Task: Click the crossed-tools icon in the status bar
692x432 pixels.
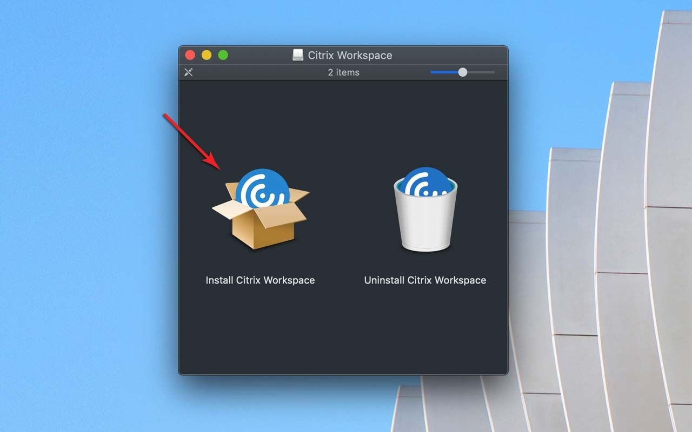Action: coord(189,72)
